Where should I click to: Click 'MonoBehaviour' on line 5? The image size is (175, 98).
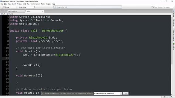click(53, 31)
